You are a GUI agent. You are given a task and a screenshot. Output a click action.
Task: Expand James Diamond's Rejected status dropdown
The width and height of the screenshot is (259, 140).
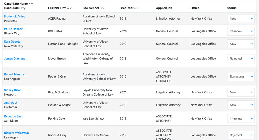click(241, 59)
